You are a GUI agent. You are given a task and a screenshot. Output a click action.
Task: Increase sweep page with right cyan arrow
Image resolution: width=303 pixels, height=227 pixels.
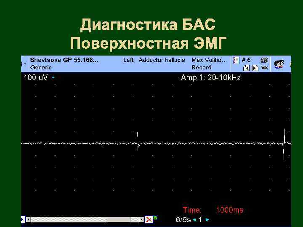(207, 220)
